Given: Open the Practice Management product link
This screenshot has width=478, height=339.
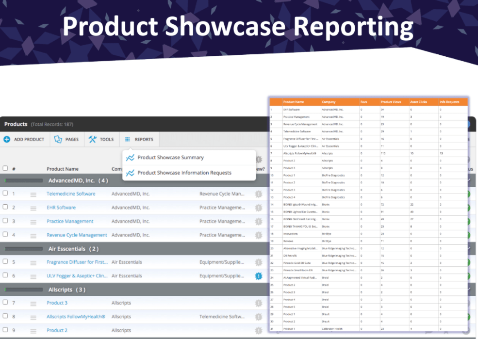Looking at the screenshot, I should [70, 221].
